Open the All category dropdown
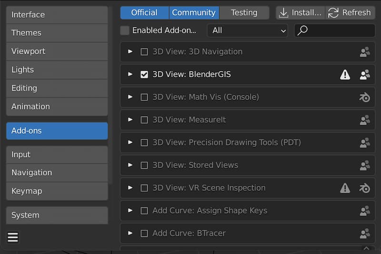The width and height of the screenshot is (381, 254). click(x=248, y=30)
